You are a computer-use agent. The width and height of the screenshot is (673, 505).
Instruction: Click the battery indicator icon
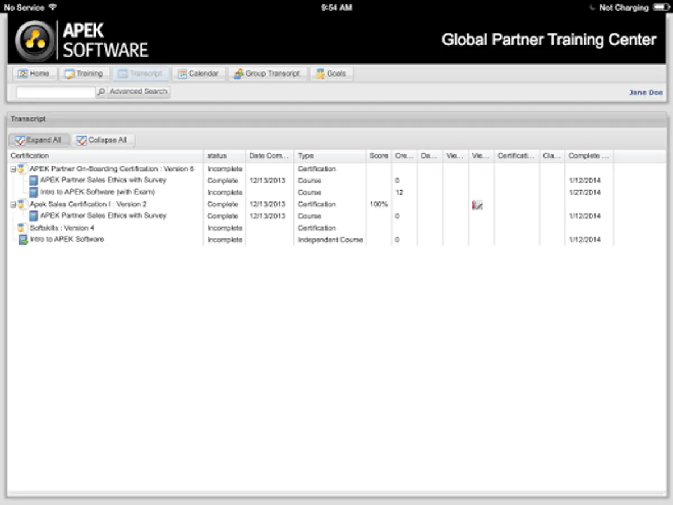(x=661, y=7)
